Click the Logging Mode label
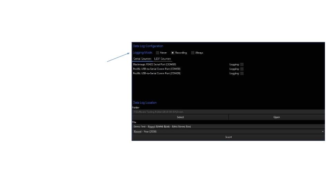Screen dimensions: 328x178 point(143,53)
